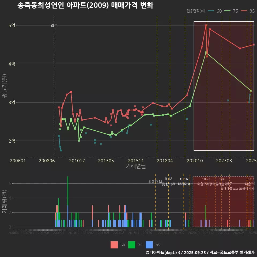Click the 5억 y-axis label
Image resolution: width=257 pixels, height=257 pixels.
[12, 25]
